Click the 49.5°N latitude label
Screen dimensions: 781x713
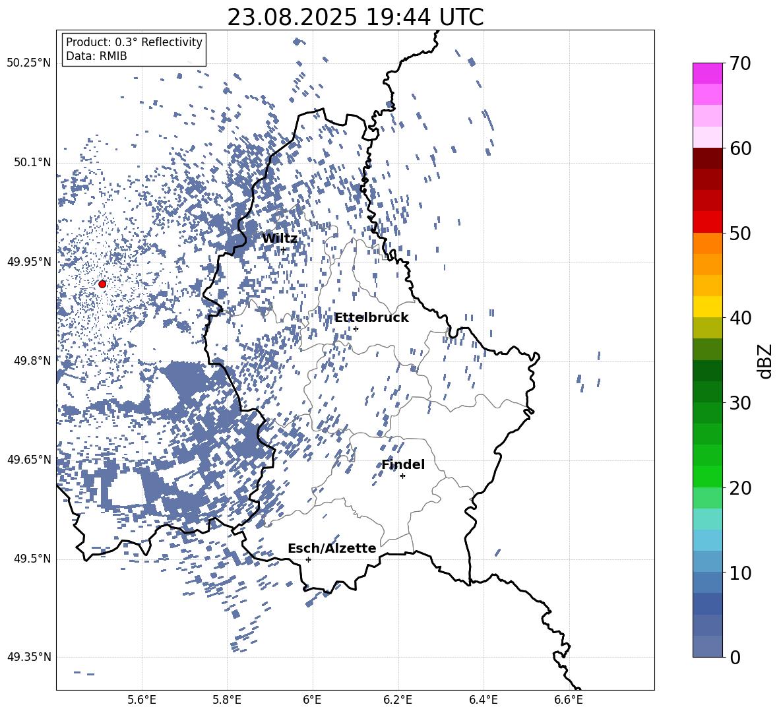[32, 559]
